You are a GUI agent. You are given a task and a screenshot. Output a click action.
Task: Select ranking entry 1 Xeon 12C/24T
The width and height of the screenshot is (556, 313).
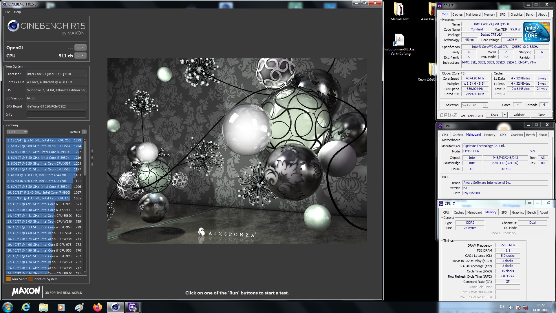(44, 140)
